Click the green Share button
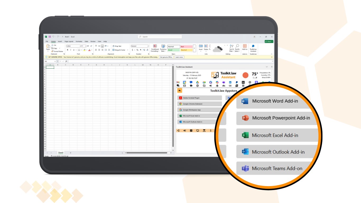This screenshot has height=203, width=361. [x=269, y=41]
